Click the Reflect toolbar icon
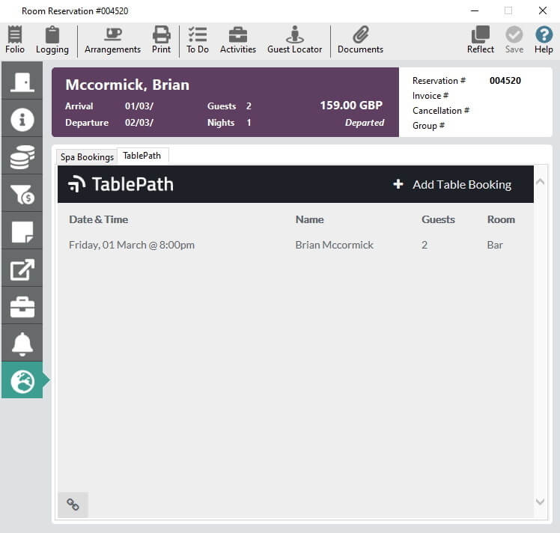Screen dimensions: 560x533 click(481, 39)
